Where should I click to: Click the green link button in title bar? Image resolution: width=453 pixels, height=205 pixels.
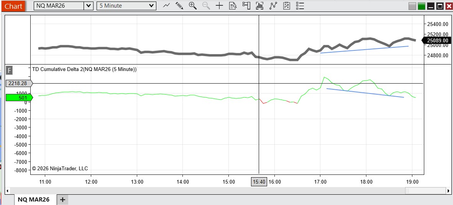[422, 6]
